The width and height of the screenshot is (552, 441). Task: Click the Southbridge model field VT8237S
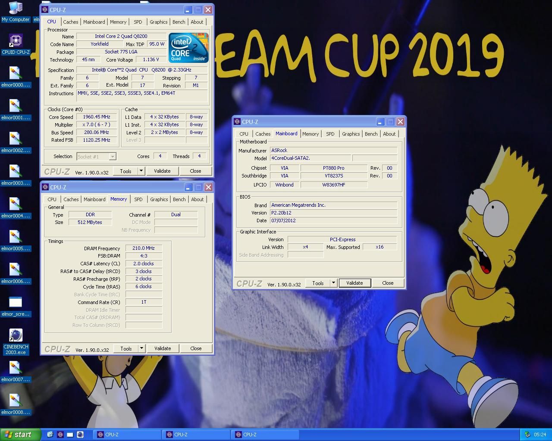click(x=334, y=176)
